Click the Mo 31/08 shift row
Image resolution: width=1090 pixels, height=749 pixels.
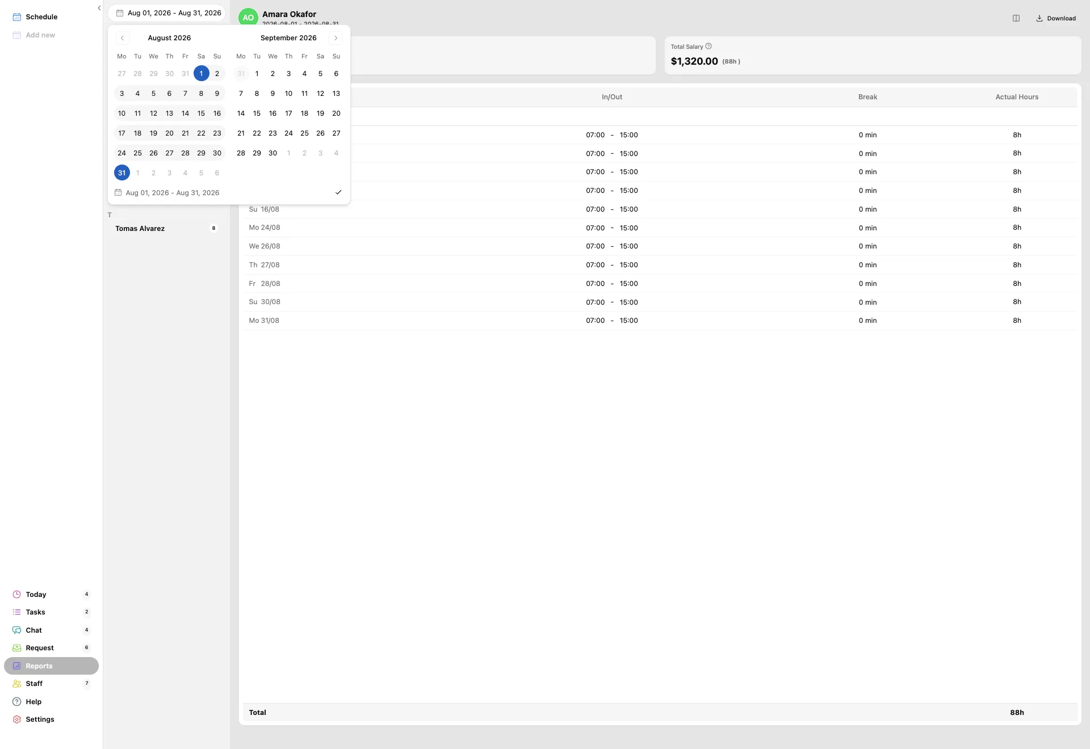click(x=660, y=321)
